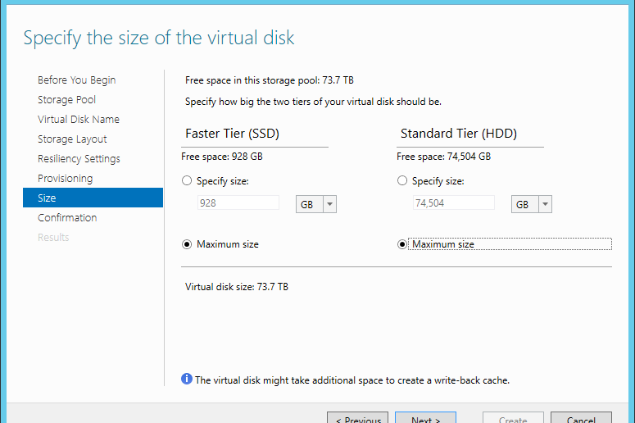This screenshot has width=635, height=423.
Task: Click the Cancel button
Action: (x=581, y=418)
